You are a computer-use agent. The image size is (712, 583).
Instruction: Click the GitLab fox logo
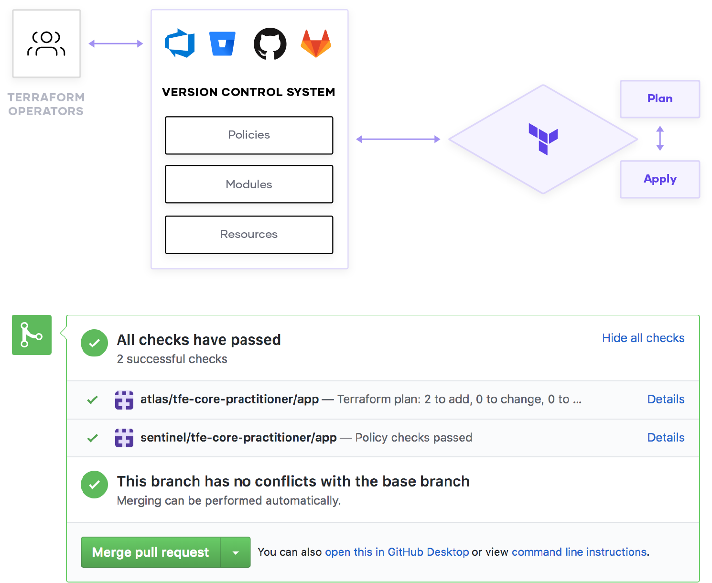(316, 43)
